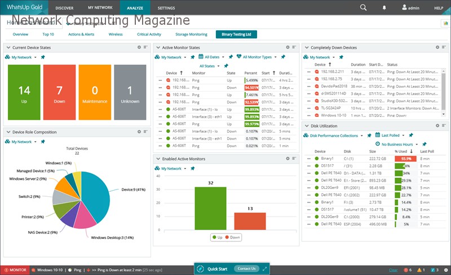Click the chart icon at top right
Image resolution: width=451 pixels, height=275 pixels.
click(446, 23)
